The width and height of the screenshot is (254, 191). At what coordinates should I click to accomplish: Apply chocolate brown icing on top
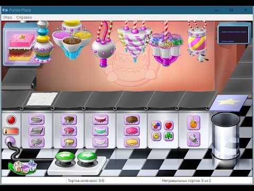(132, 119)
